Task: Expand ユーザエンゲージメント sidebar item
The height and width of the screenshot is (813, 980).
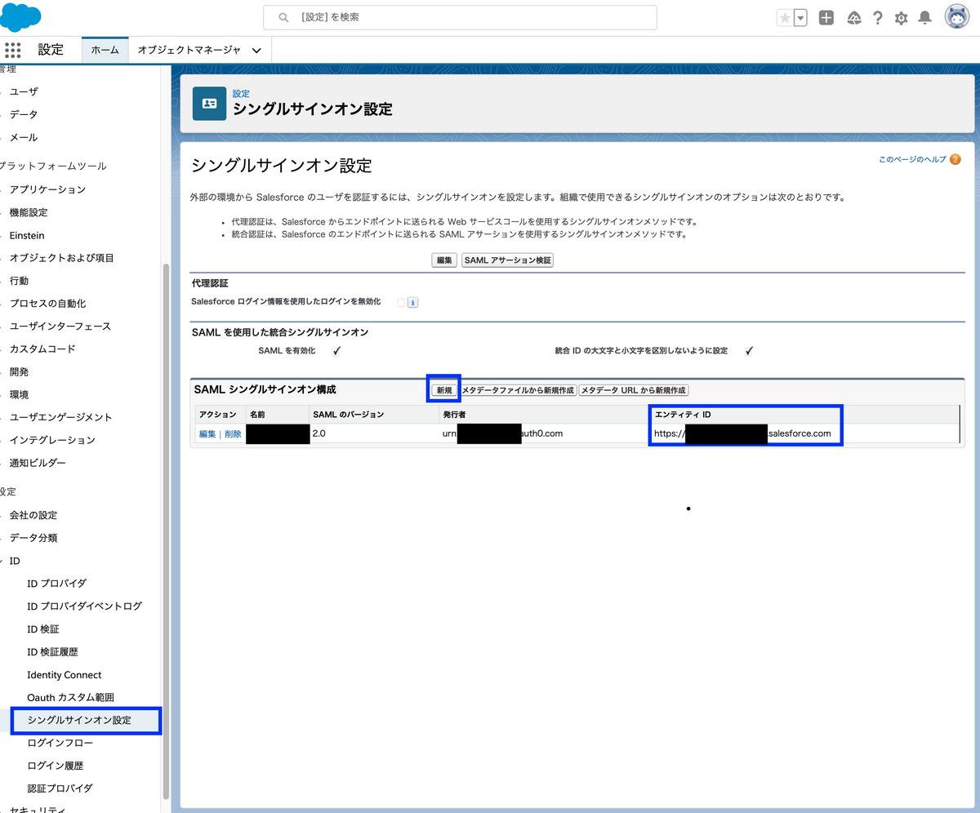Action: 61,417
